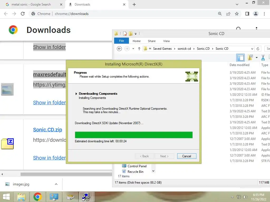Open Chrome side panel
The image size is (270, 202).
(x=247, y=14)
